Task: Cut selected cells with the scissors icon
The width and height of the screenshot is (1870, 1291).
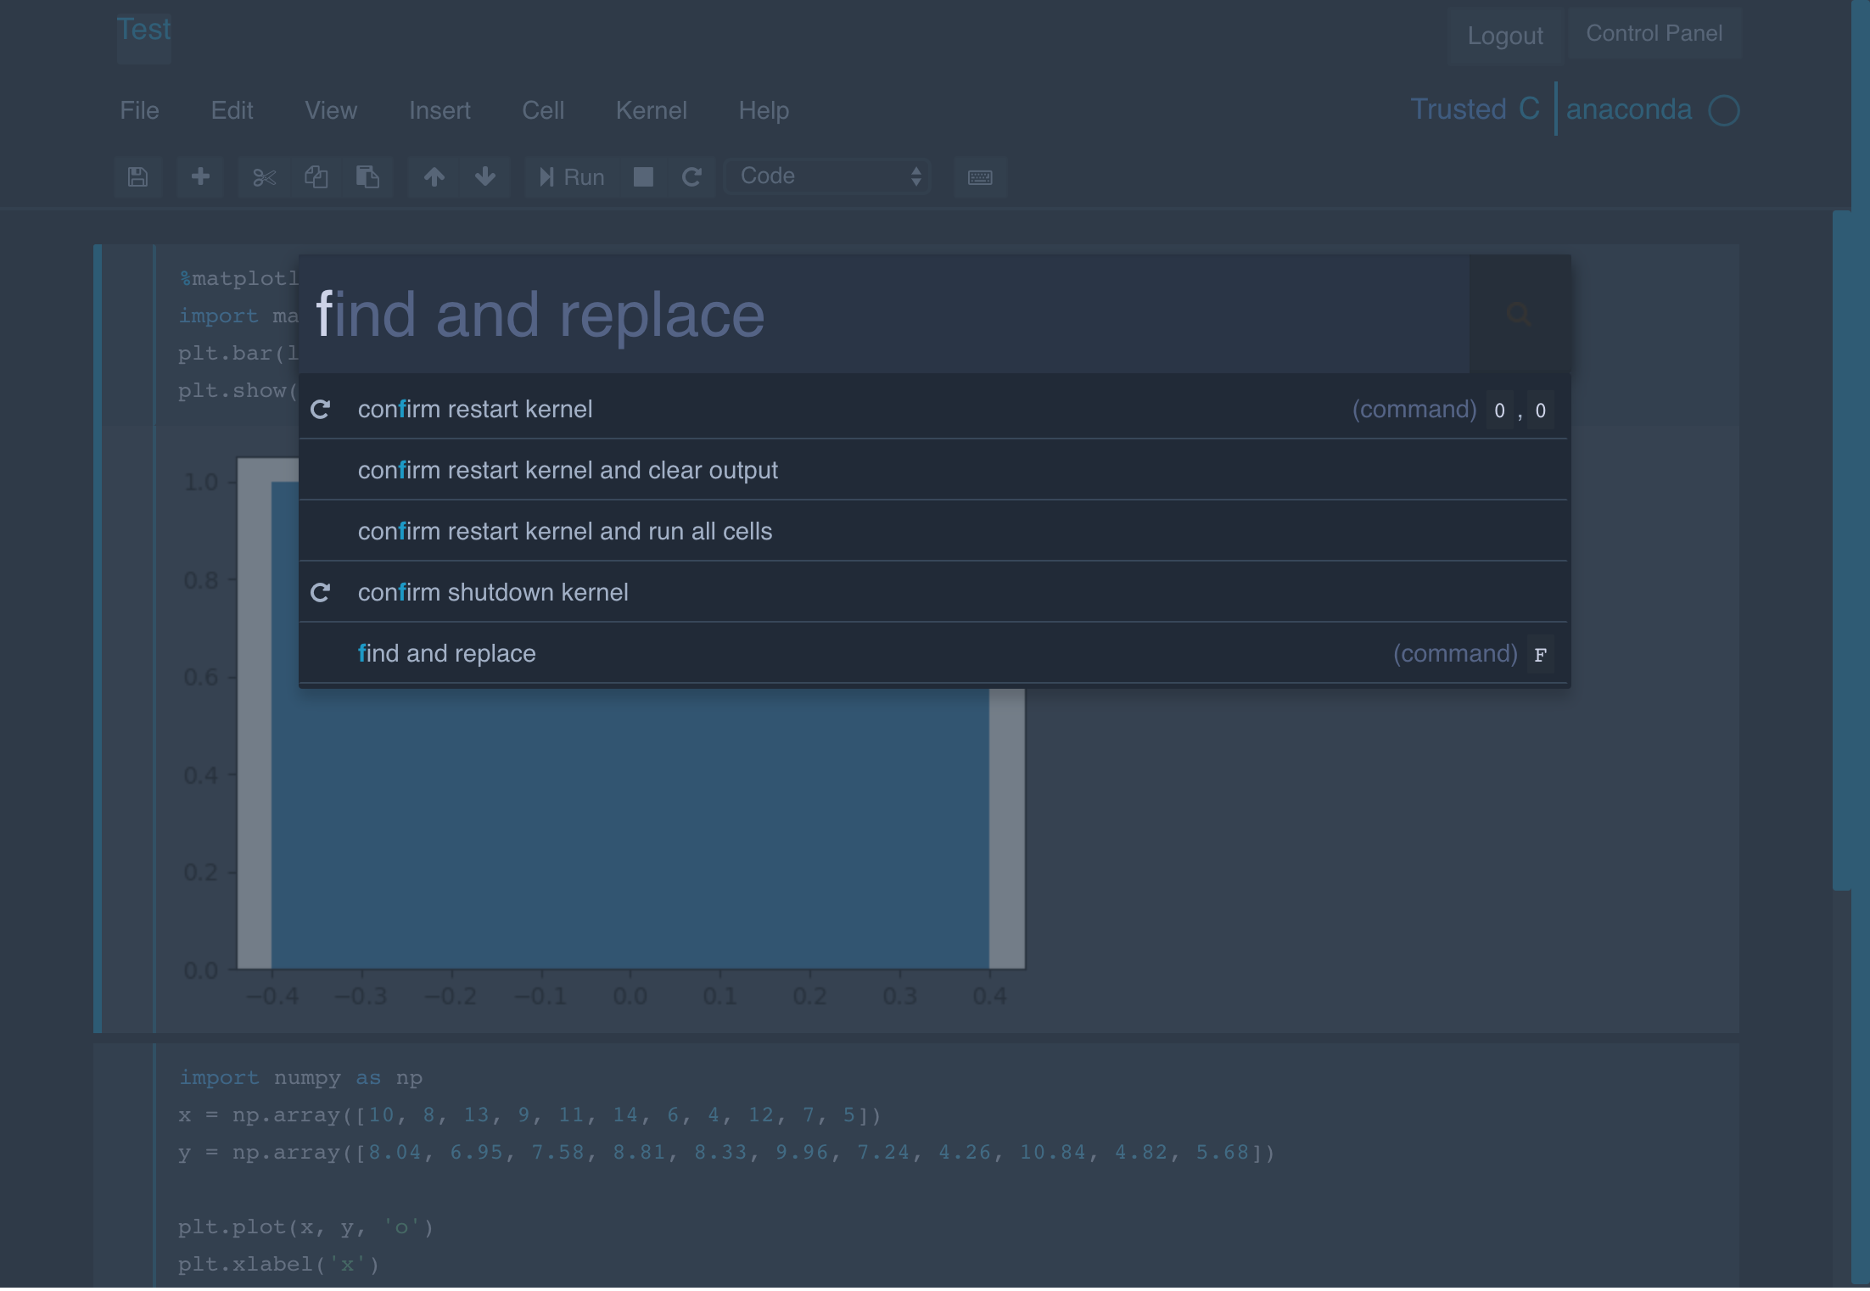Action: tap(265, 177)
